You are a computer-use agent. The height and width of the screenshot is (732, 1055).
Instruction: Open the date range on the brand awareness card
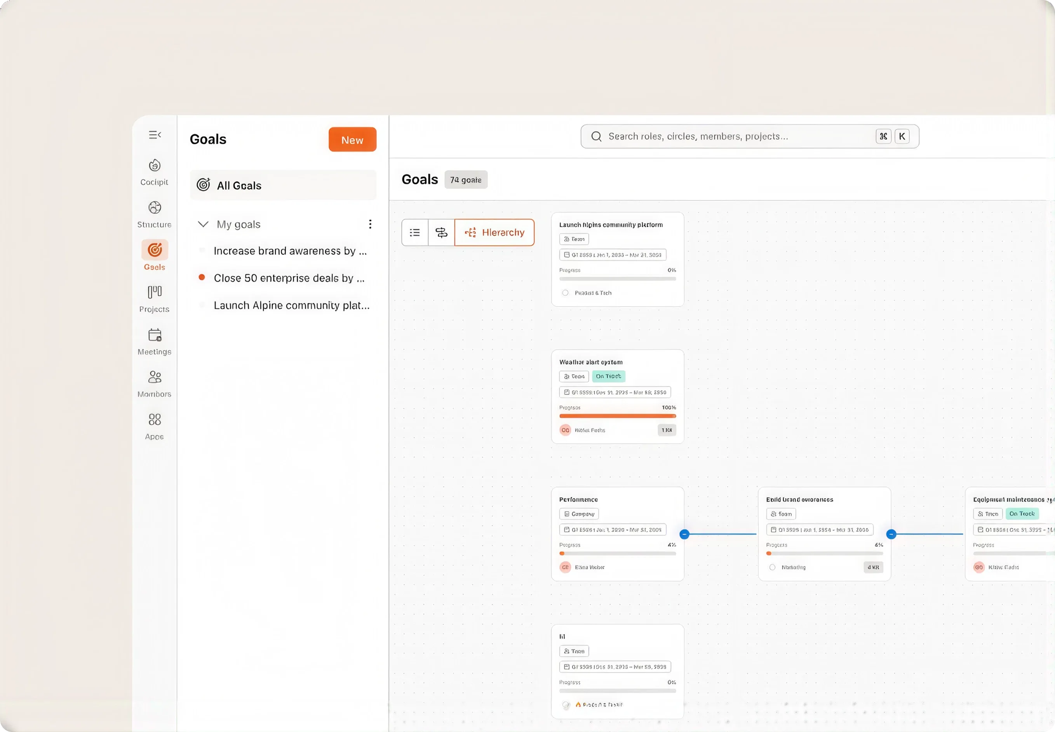coord(820,530)
